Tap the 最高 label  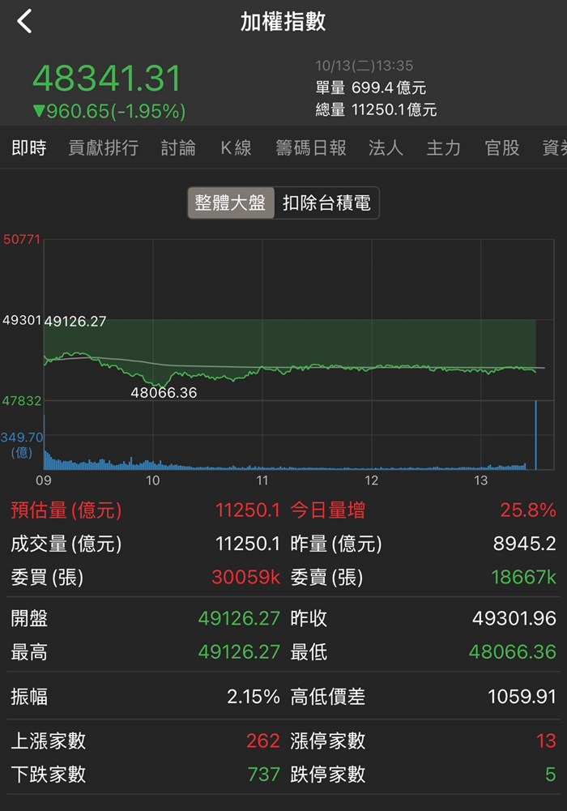pos(29,652)
